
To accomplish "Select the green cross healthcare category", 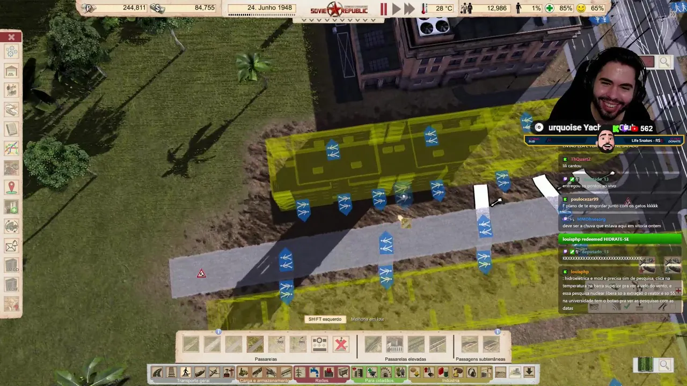I will (372, 372).
